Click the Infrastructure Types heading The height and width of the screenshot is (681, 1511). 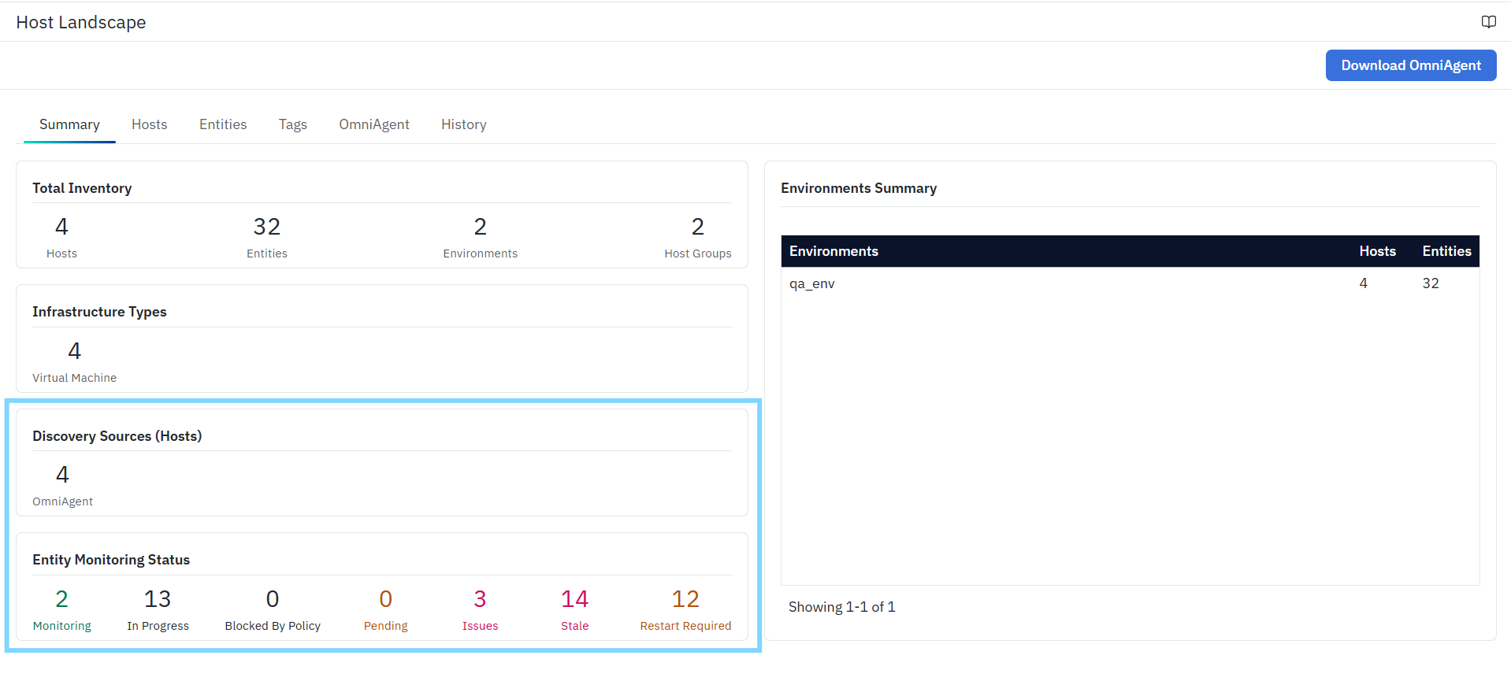point(99,312)
